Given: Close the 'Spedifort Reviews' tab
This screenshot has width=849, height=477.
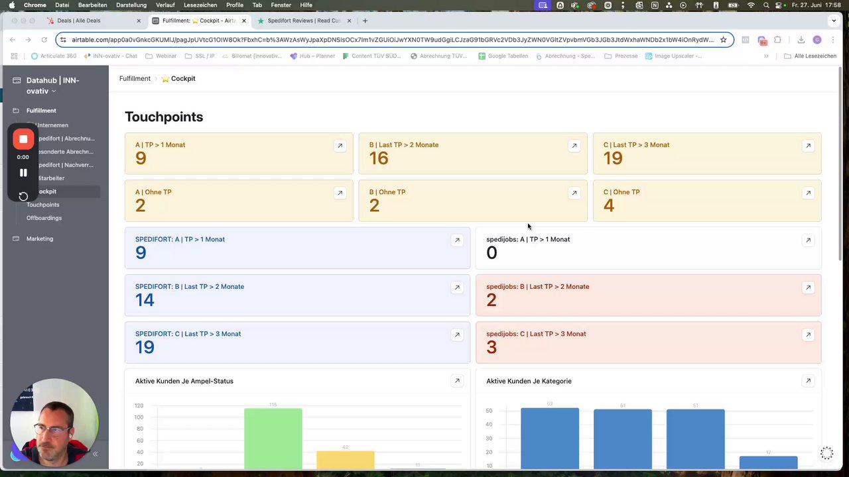Looking at the screenshot, I should point(349,21).
